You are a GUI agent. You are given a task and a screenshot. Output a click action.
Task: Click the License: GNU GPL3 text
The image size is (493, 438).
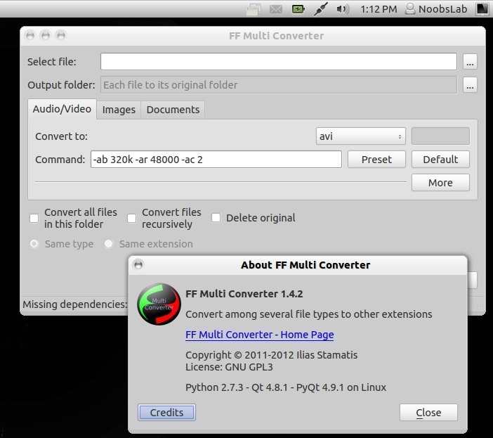pyautogui.click(x=229, y=367)
